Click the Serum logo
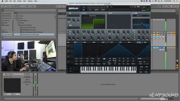This screenshot has width=180, height=101. pos(73,8)
